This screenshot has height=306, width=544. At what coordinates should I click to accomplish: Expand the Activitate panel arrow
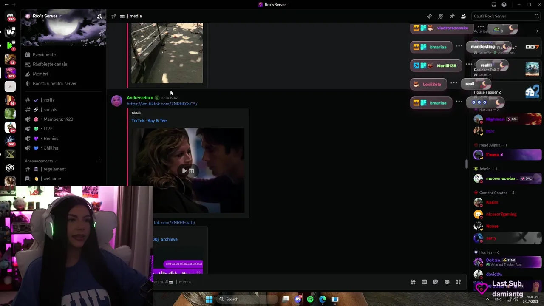click(537, 31)
